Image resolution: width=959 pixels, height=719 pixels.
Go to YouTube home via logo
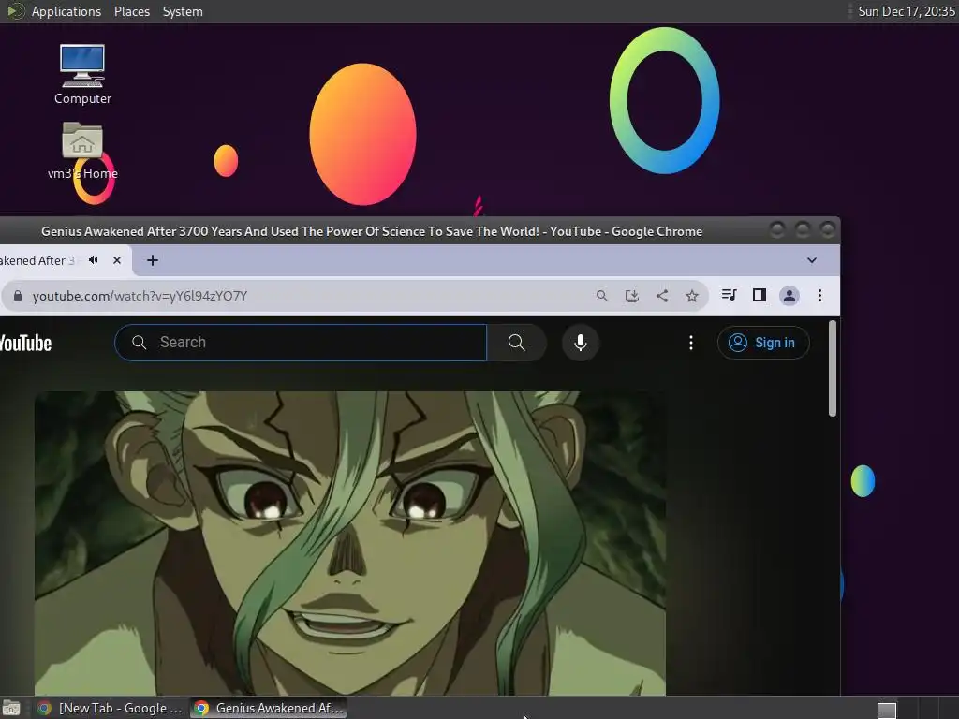pyautogui.click(x=25, y=343)
